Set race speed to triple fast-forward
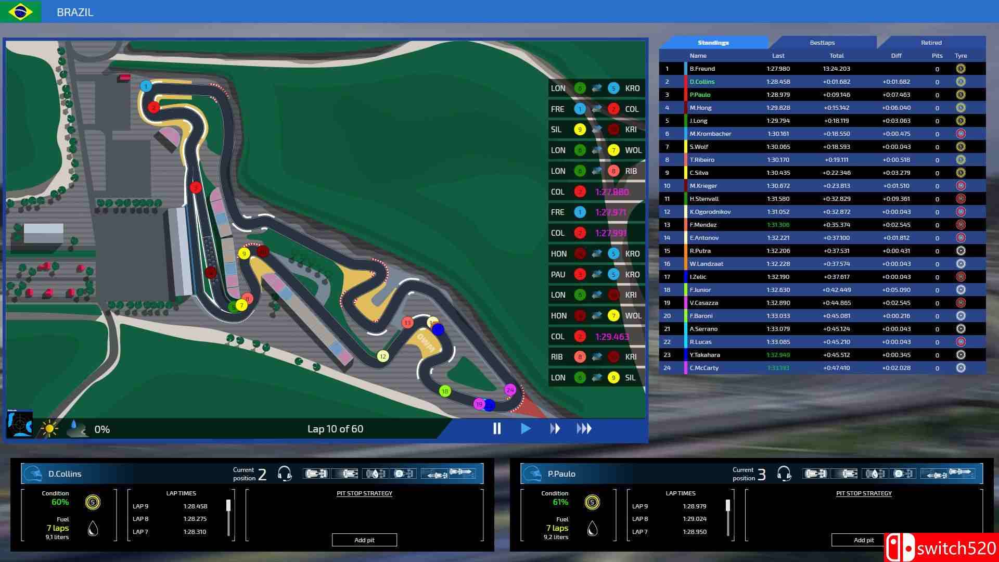 584,428
